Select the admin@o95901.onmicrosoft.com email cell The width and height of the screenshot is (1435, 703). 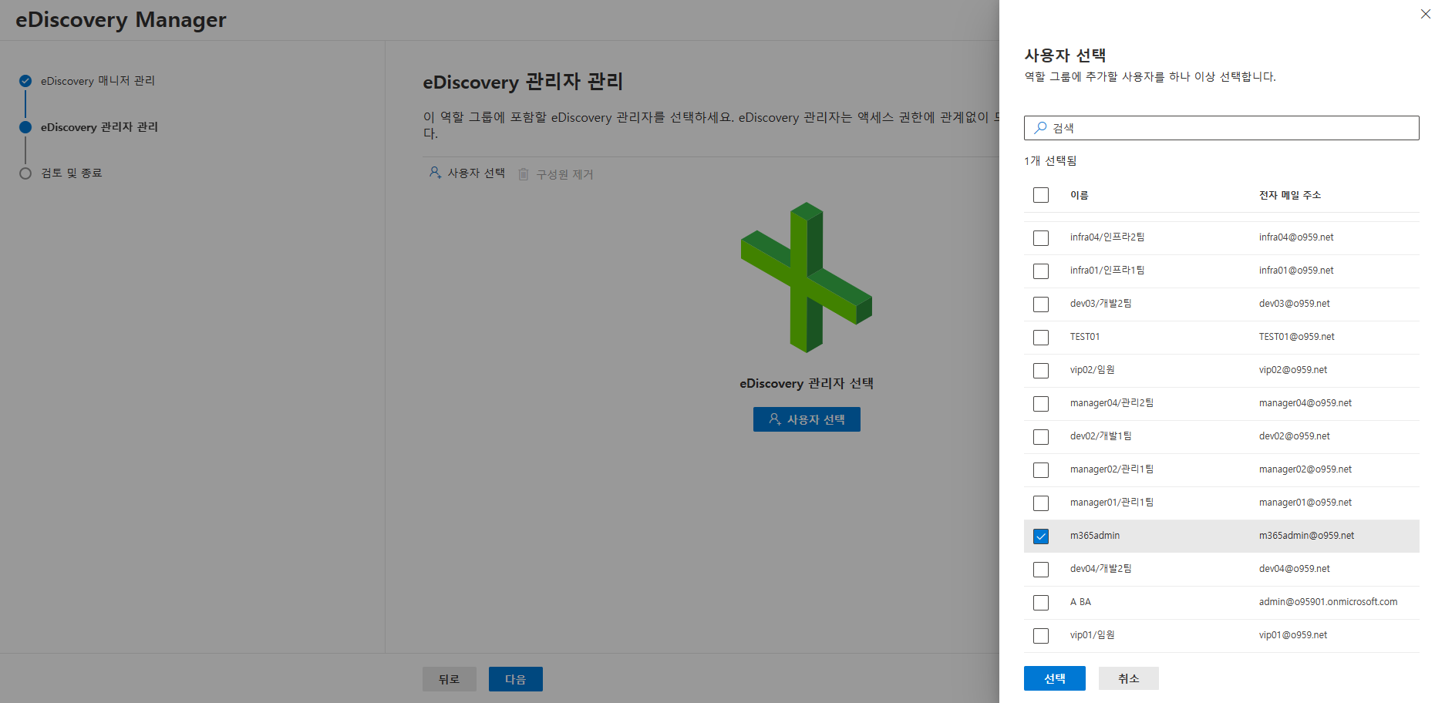pyautogui.click(x=1328, y=602)
